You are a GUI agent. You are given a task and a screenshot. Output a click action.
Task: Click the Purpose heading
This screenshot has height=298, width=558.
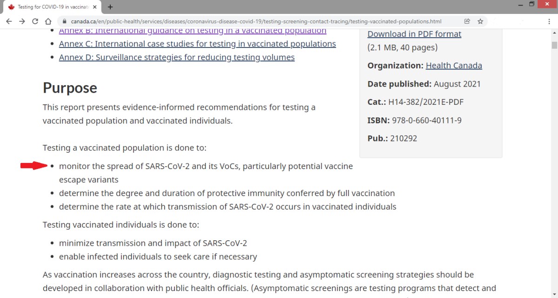(70, 88)
